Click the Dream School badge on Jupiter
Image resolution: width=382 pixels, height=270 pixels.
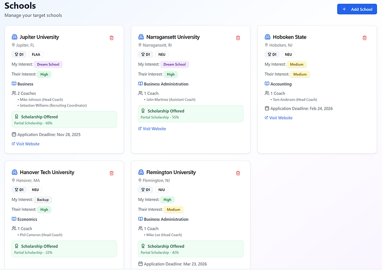(48, 65)
